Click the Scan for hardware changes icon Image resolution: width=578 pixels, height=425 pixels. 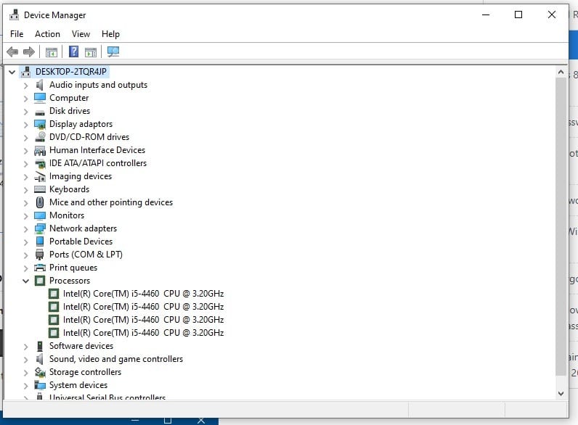(x=113, y=51)
